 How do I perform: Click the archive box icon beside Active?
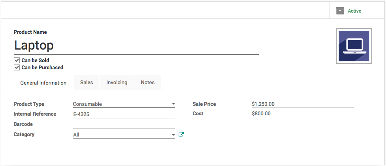[x=340, y=11]
